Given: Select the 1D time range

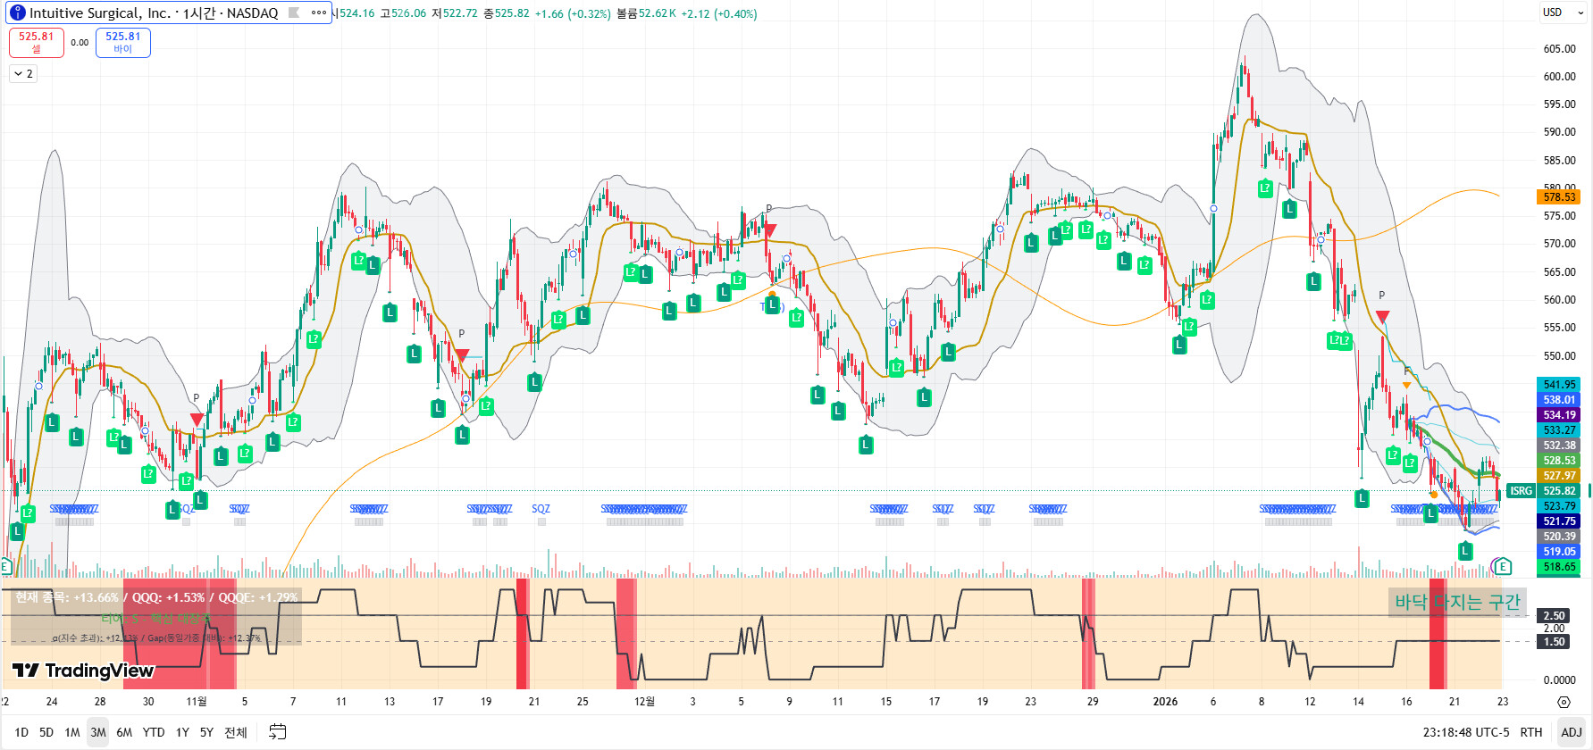Looking at the screenshot, I should 21,732.
